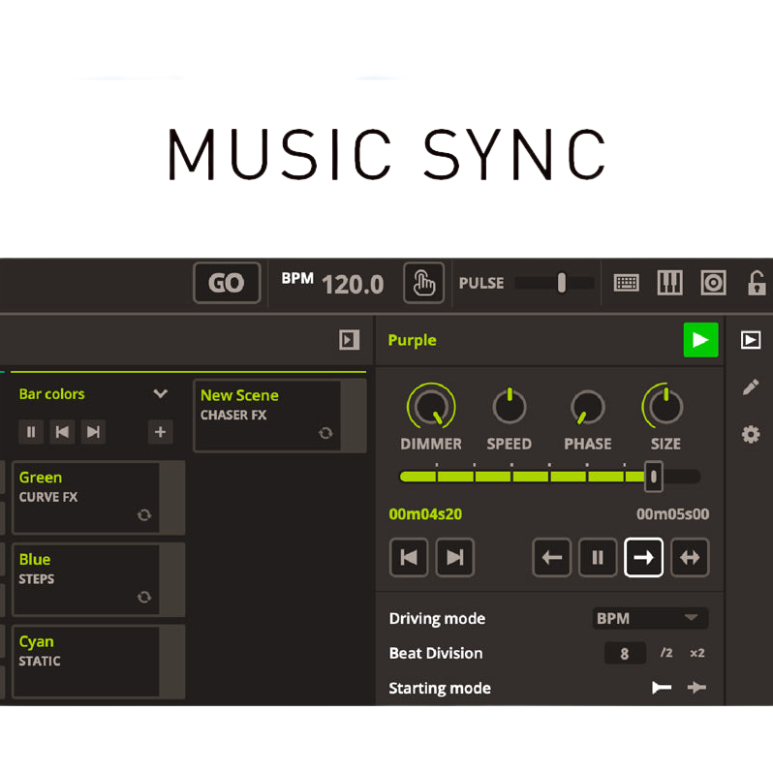Expand the Bar colors chevron
The image size is (773, 773).
click(160, 393)
